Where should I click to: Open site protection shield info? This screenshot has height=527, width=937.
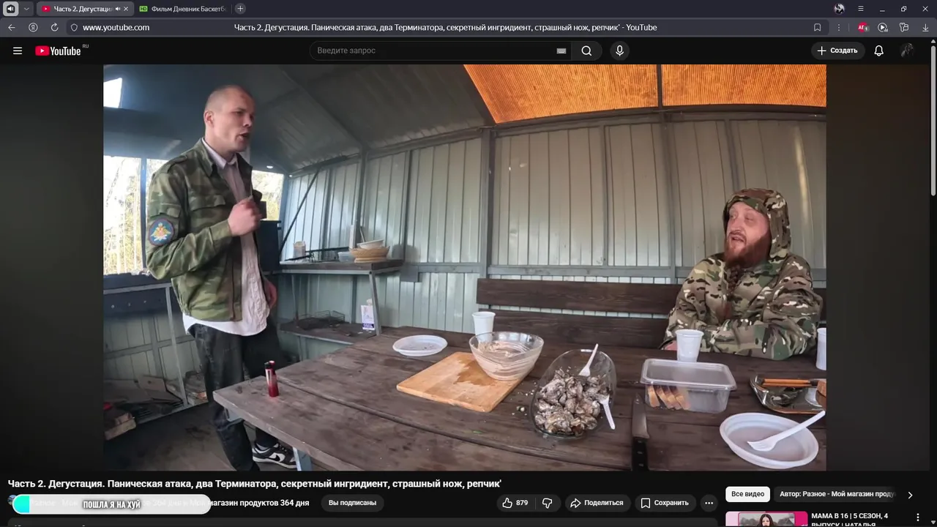pyautogui.click(x=74, y=27)
